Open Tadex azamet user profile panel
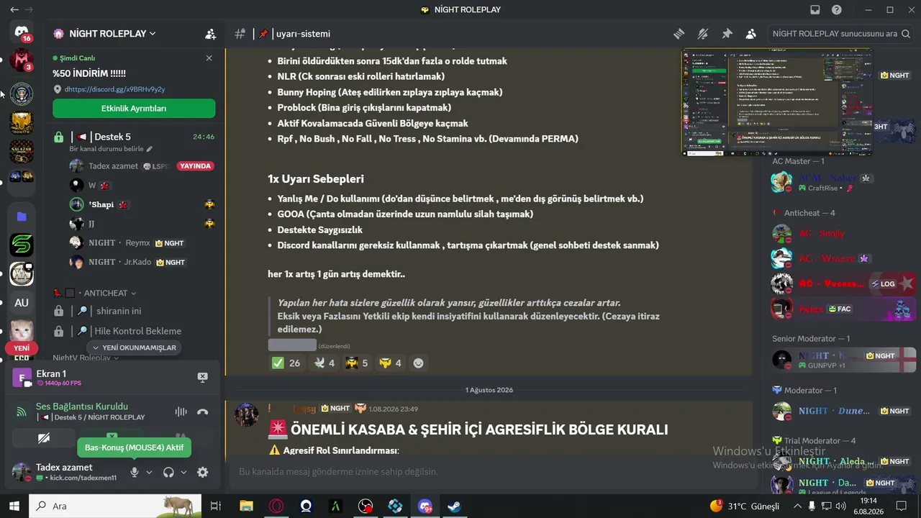Screen dimensions: 921x518 tap(65, 472)
